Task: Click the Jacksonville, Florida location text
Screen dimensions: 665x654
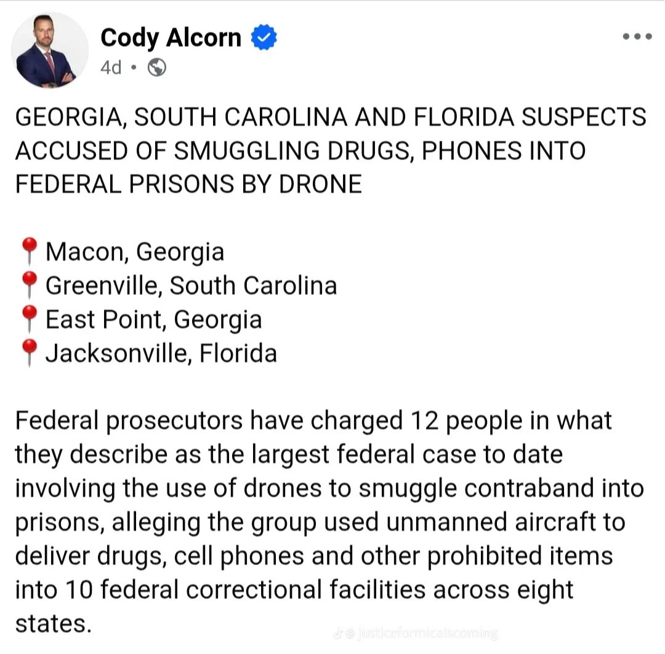Action: click(x=161, y=353)
